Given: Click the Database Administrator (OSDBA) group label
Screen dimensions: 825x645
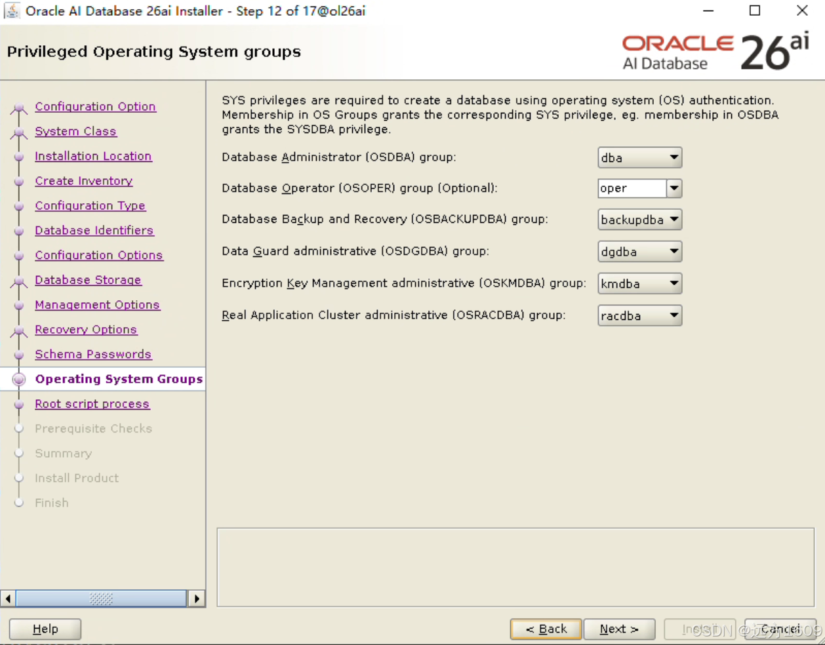Looking at the screenshot, I should [x=338, y=157].
